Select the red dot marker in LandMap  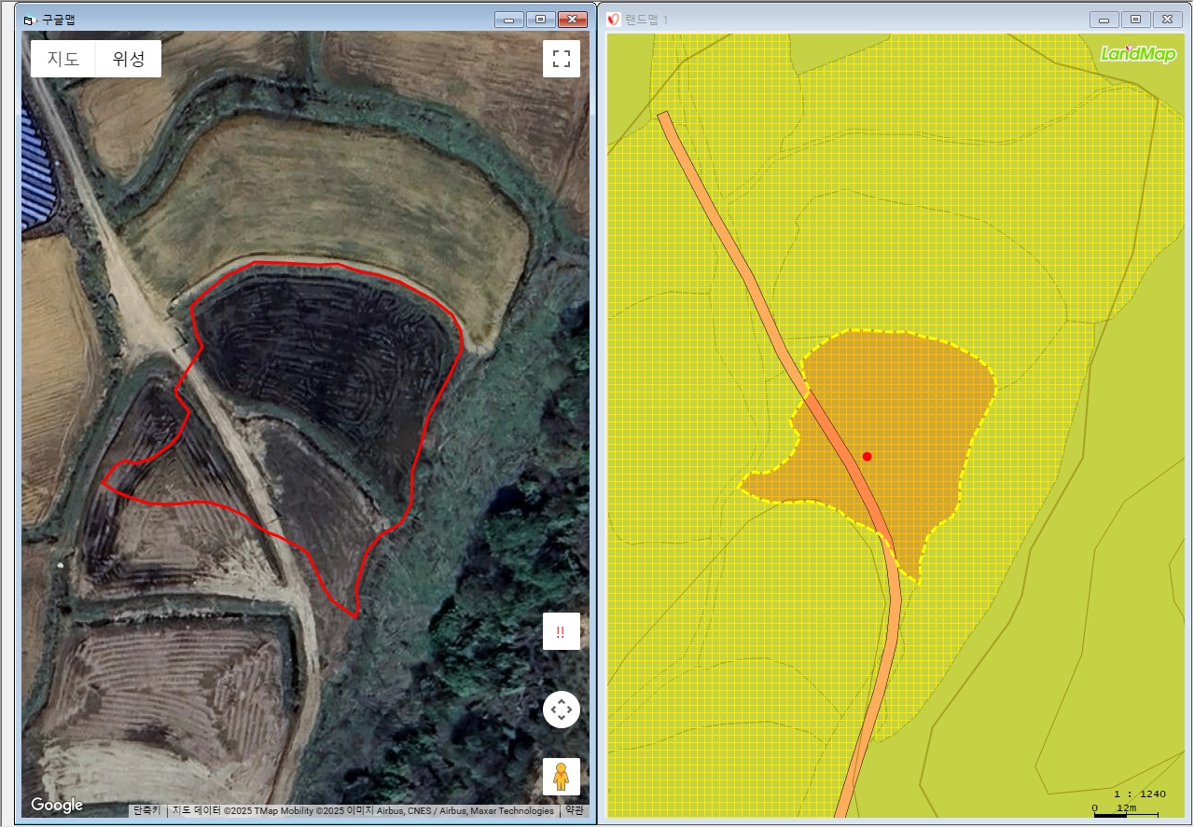coord(867,456)
